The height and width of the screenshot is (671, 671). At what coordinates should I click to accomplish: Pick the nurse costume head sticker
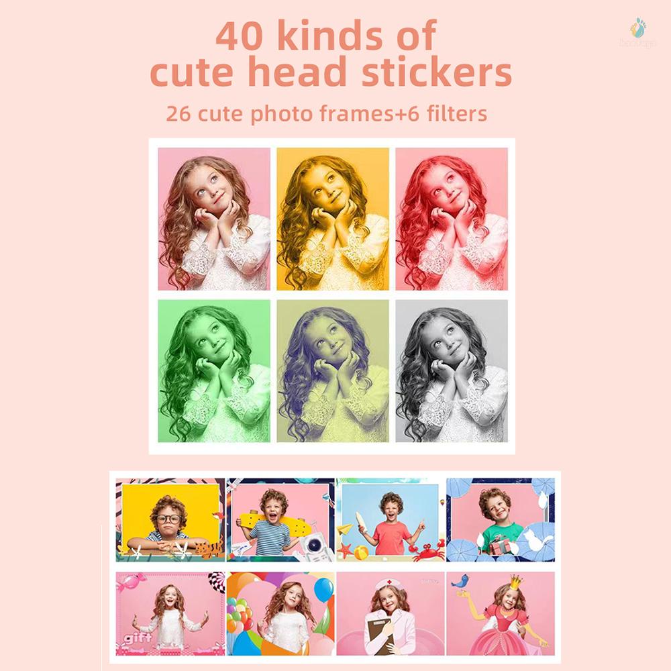click(391, 614)
